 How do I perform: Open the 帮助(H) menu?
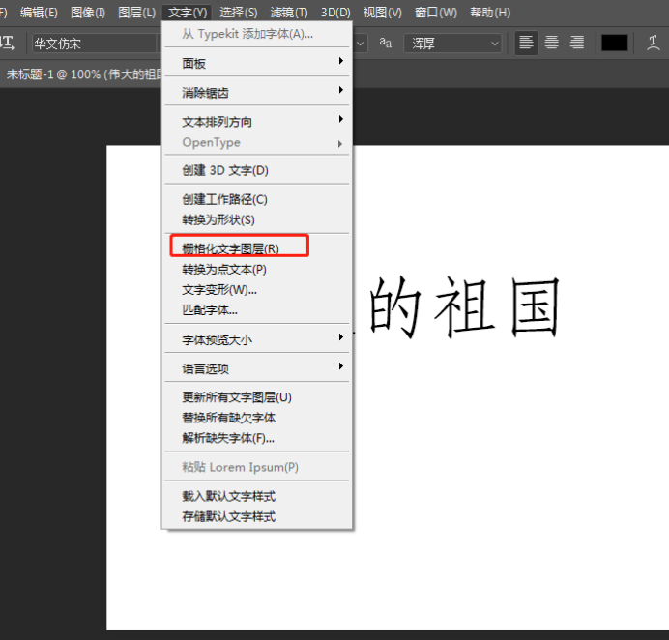click(490, 13)
